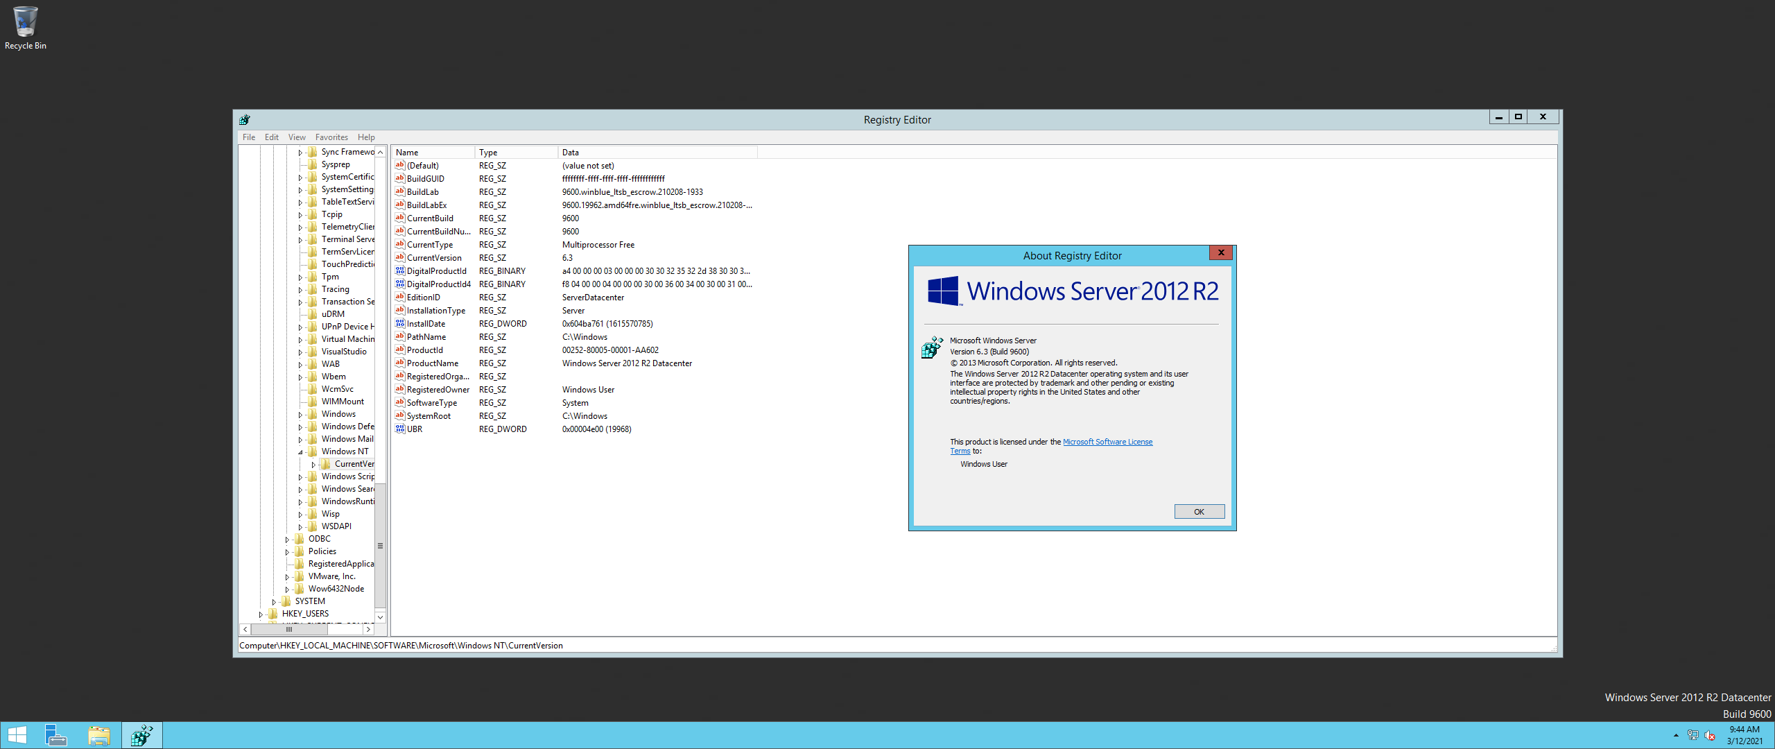Select the DigitalProductId binary value icon
Screen dimensions: 1775x749
[x=400, y=270]
